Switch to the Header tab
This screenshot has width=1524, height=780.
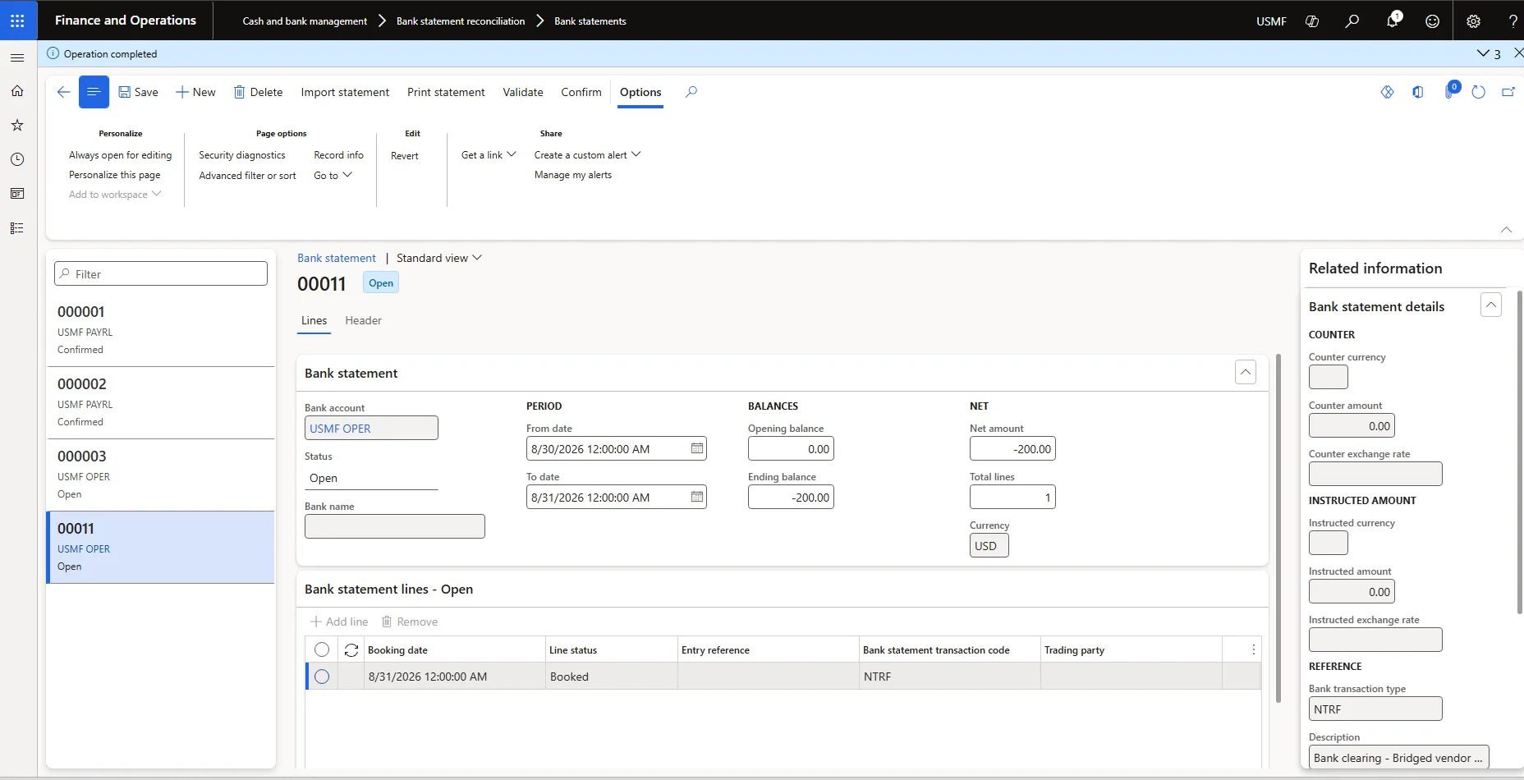click(x=363, y=320)
